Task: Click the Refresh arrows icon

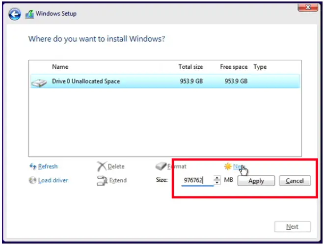Action: [x=33, y=166]
